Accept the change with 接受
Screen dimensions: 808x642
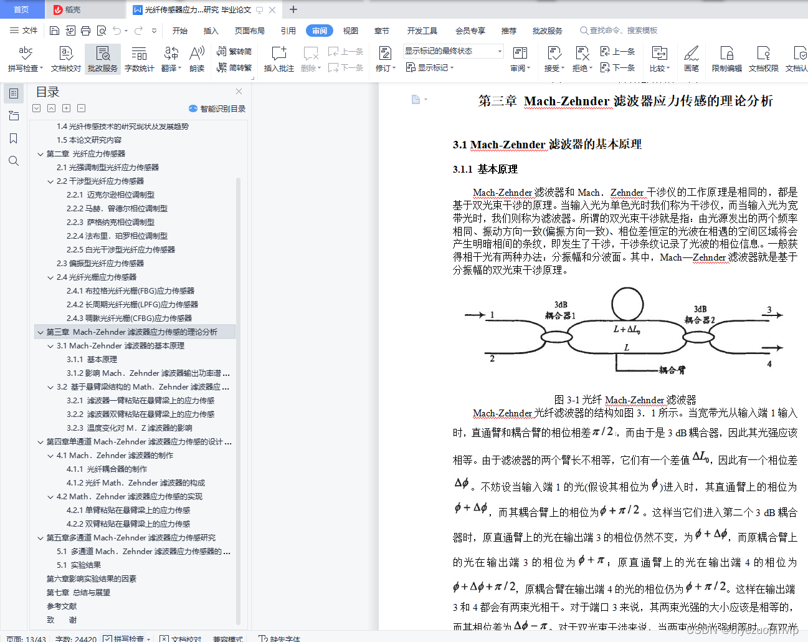pos(554,59)
